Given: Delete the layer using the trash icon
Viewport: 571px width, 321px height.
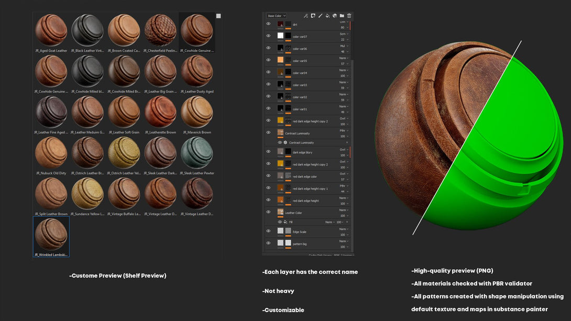Looking at the screenshot, I should (349, 16).
